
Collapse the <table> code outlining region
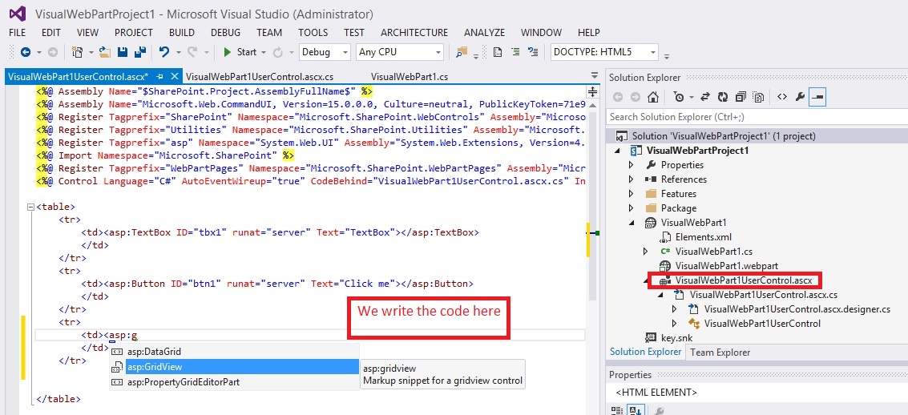point(30,207)
